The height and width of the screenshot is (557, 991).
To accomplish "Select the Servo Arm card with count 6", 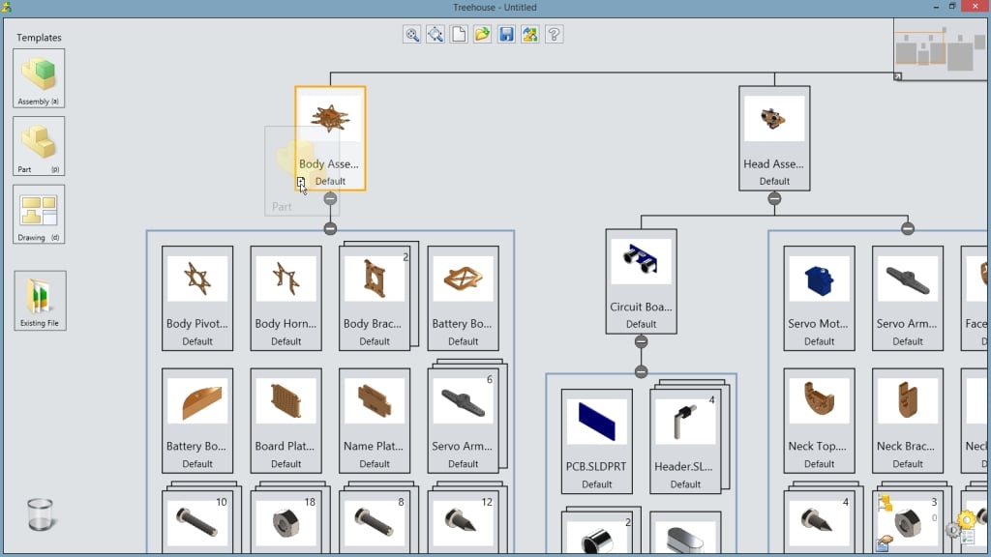I will tap(463, 421).
